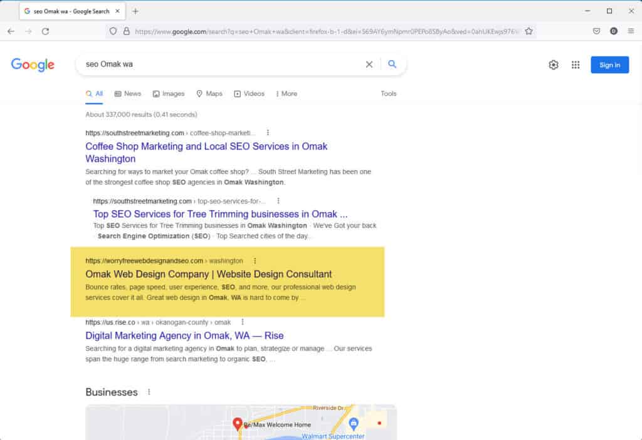Reload the page with the refresh icon
Image resolution: width=642 pixels, height=440 pixels.
(x=45, y=31)
